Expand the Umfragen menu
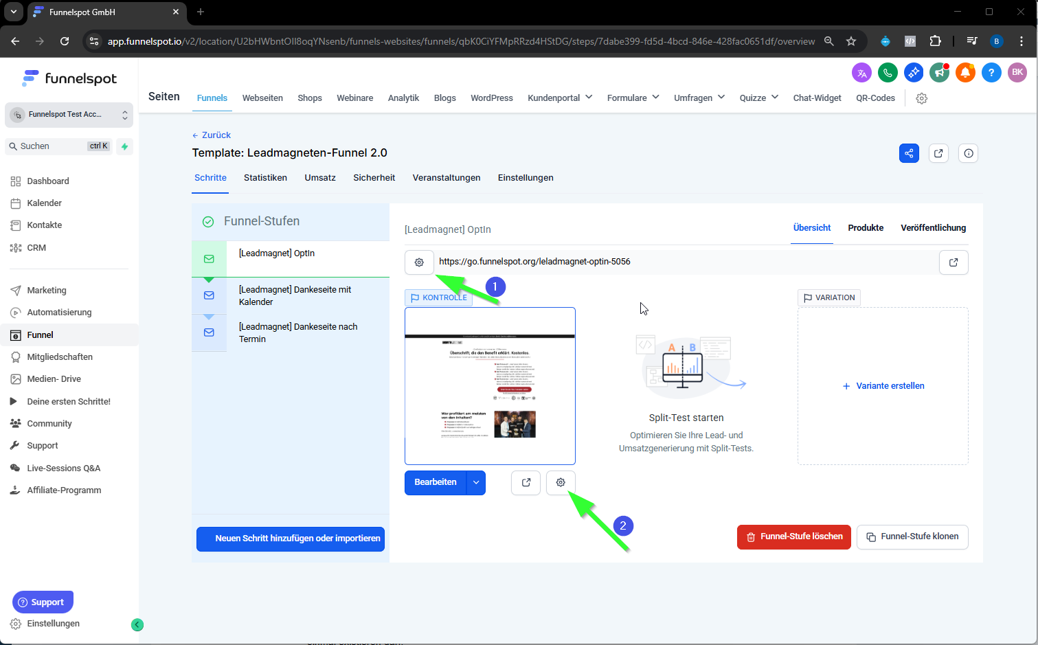 pyautogui.click(x=699, y=98)
